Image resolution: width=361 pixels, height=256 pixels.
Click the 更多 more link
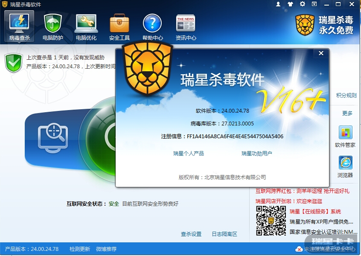[x=347, y=113]
